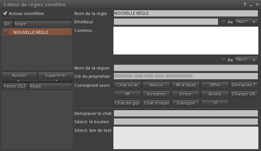Toggle the Chat de grp source

pyautogui.click(x=127, y=103)
